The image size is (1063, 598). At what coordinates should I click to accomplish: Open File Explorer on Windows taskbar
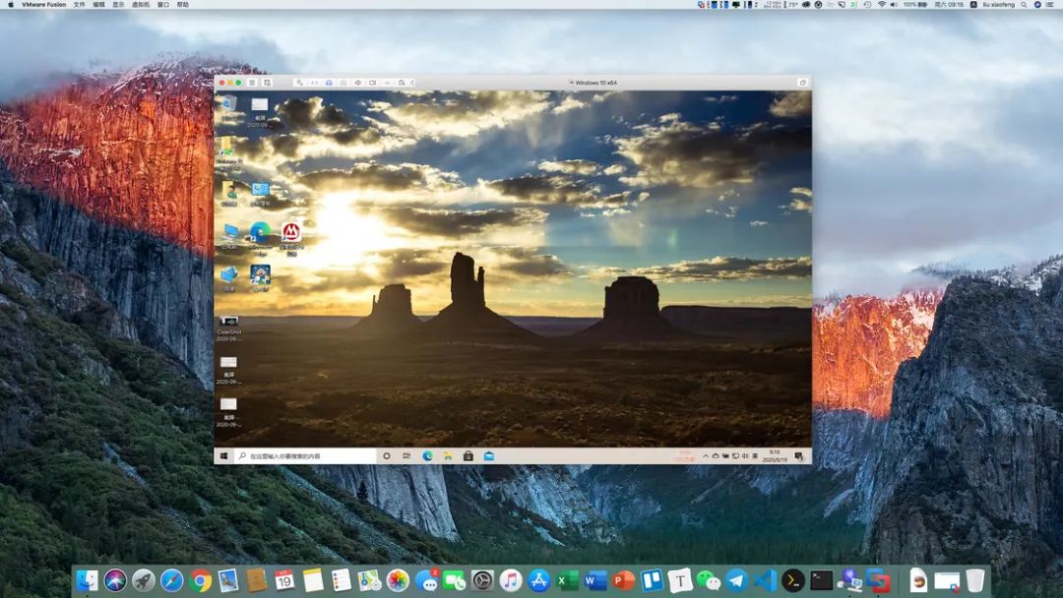(448, 456)
